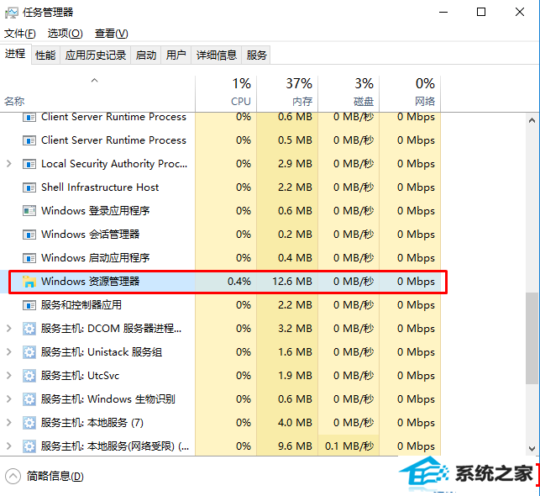Screen dimensions: 540x496
Task: Click the Windows 资源管理器 folder icon
Action: pyautogui.click(x=29, y=282)
